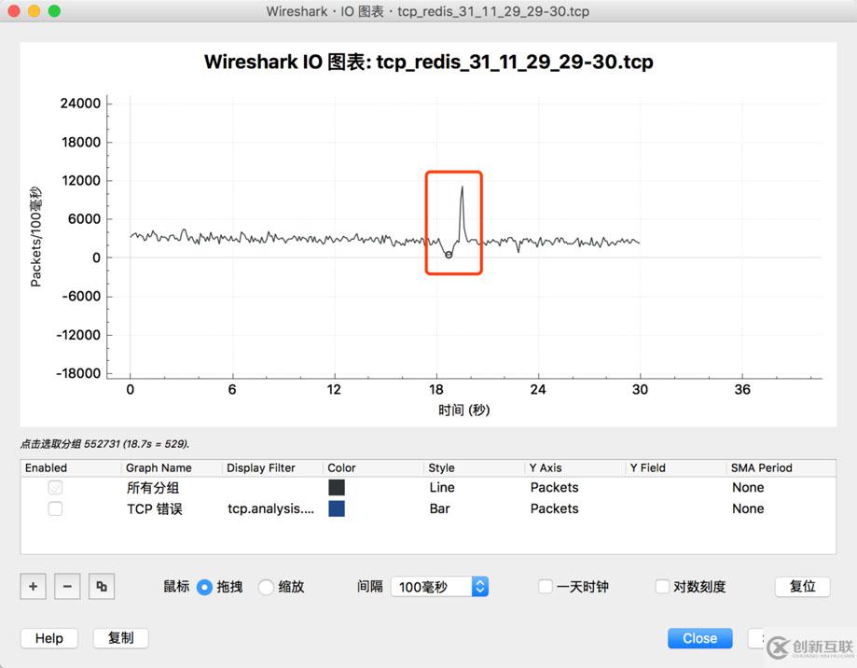Maximize window with green traffic light button
Viewport: 857px width, 668px height.
click(54, 11)
